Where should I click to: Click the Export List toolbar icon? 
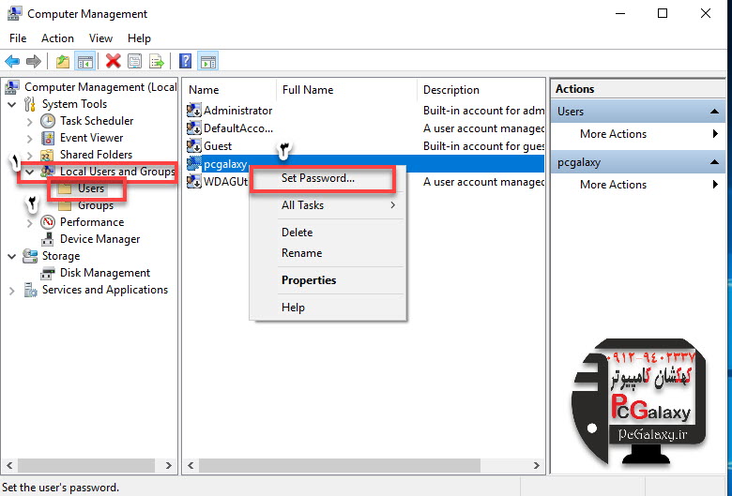[x=157, y=61]
